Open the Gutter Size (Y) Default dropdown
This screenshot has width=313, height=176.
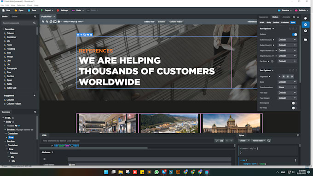[287, 45]
